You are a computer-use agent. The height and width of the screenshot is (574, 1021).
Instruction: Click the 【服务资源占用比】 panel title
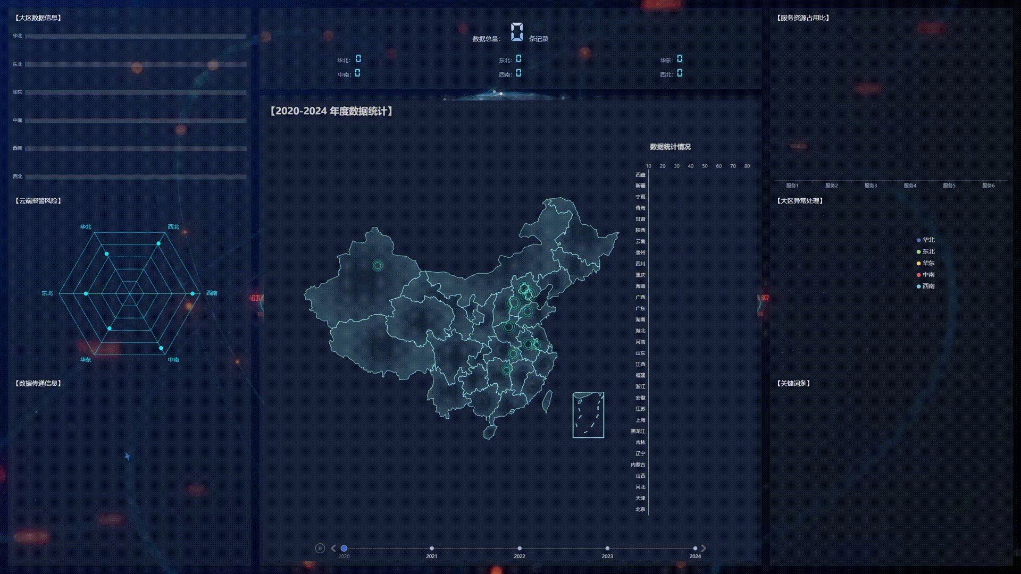point(803,18)
